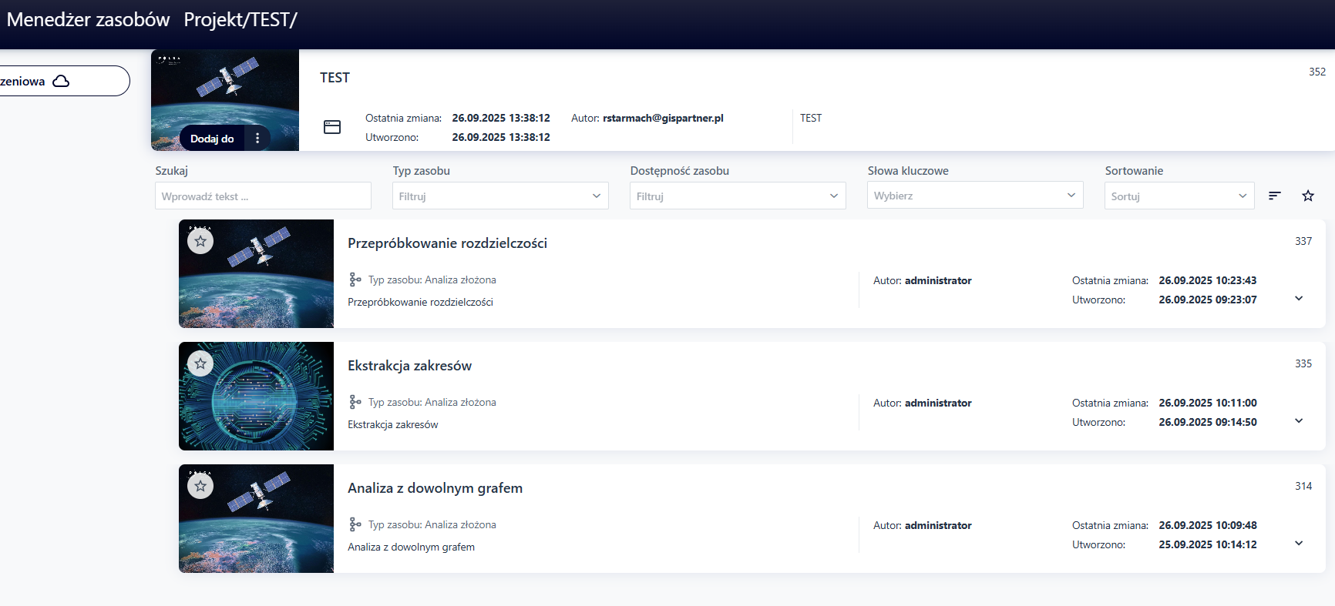
Task: Click the resource number 314 link
Action: tap(1303, 486)
